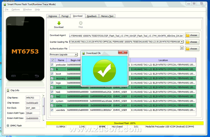This screenshot has height=137, width=210.
Task: Click the Smart Phone Flash Tool title icon
Action: tap(5, 4)
